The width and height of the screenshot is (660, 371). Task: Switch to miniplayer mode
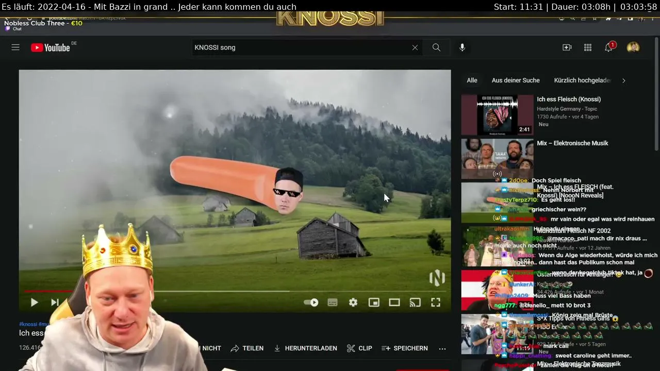point(374,302)
